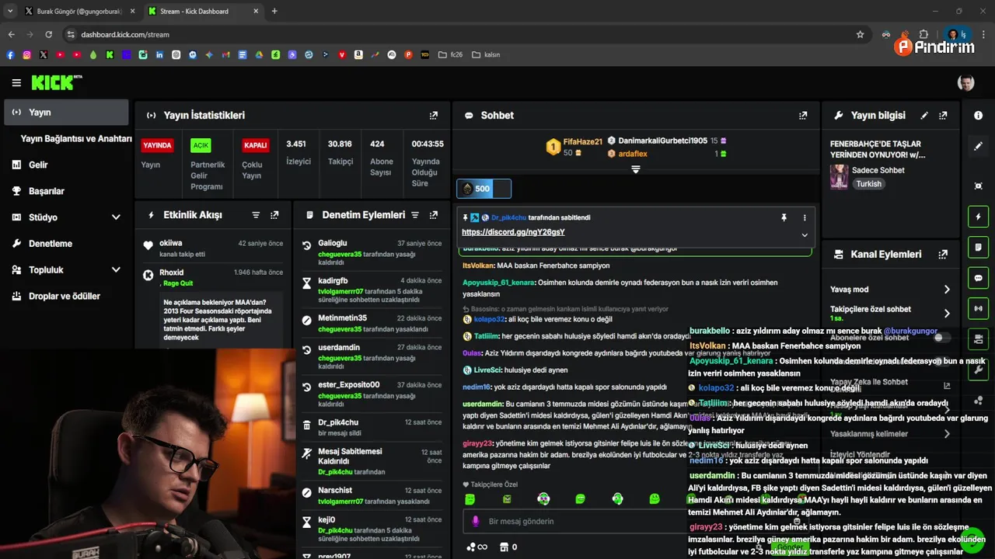This screenshot has width=995, height=559.
Task: Open the Etkinlik Akışı filter icon
Action: pos(256,215)
